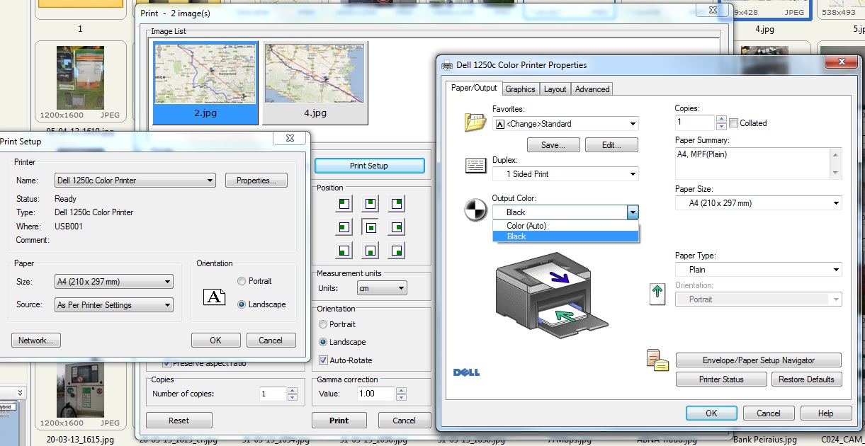Switch to the Layout tab

tap(555, 88)
